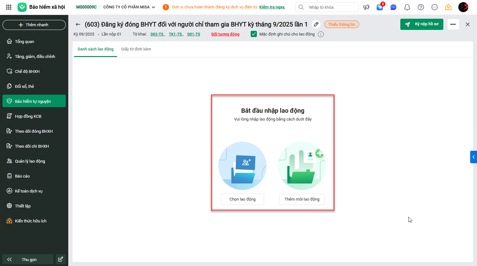477x266 pixels.
Task: Open Đổi sổ, thẻ menu
Action: tap(34, 86)
